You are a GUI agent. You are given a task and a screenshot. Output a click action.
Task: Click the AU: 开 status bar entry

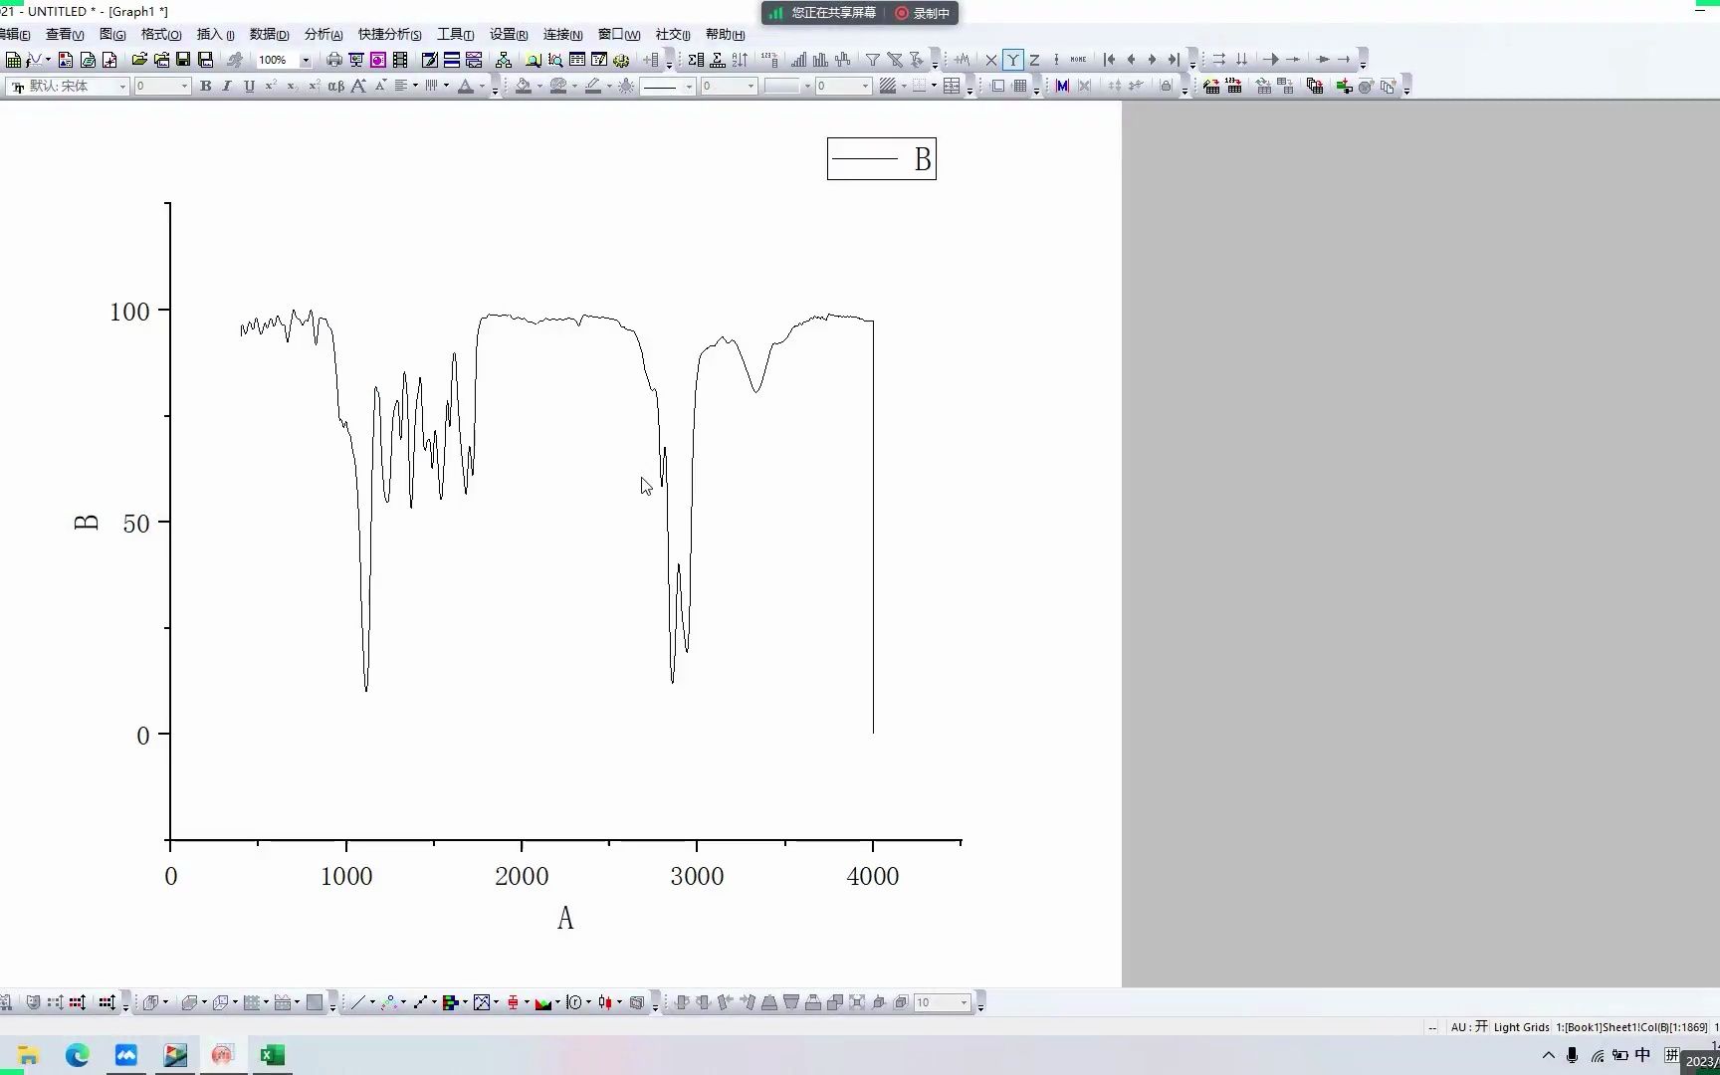coord(1469,1027)
